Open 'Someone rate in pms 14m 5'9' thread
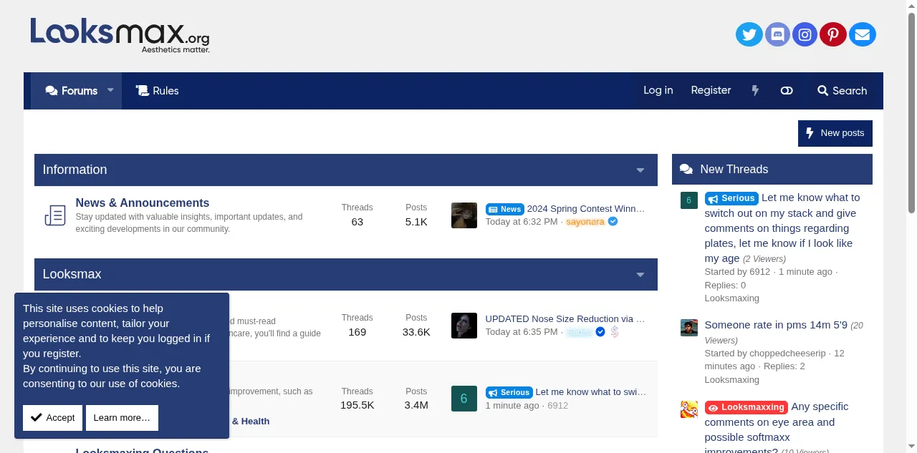917x453 pixels. click(776, 325)
